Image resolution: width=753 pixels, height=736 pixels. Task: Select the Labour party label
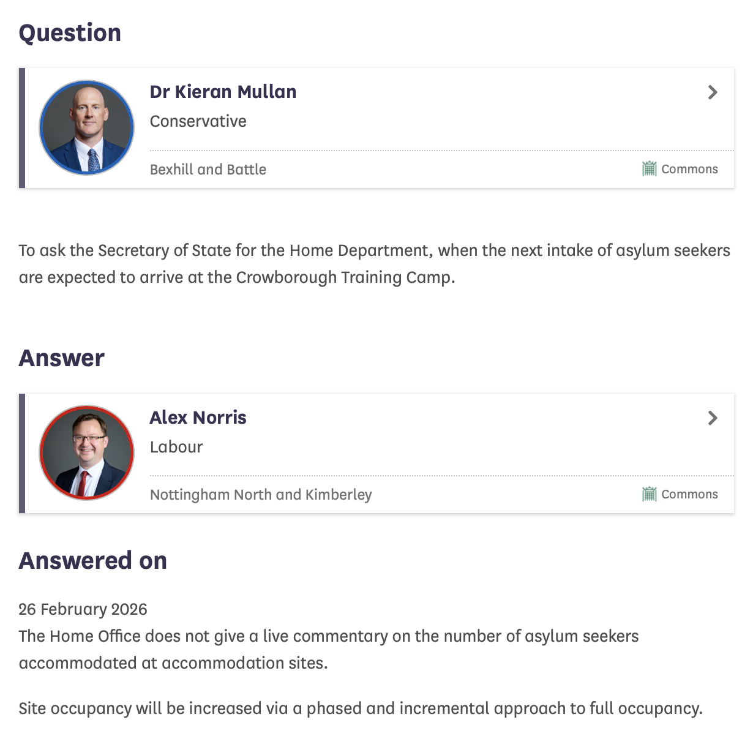[176, 447]
